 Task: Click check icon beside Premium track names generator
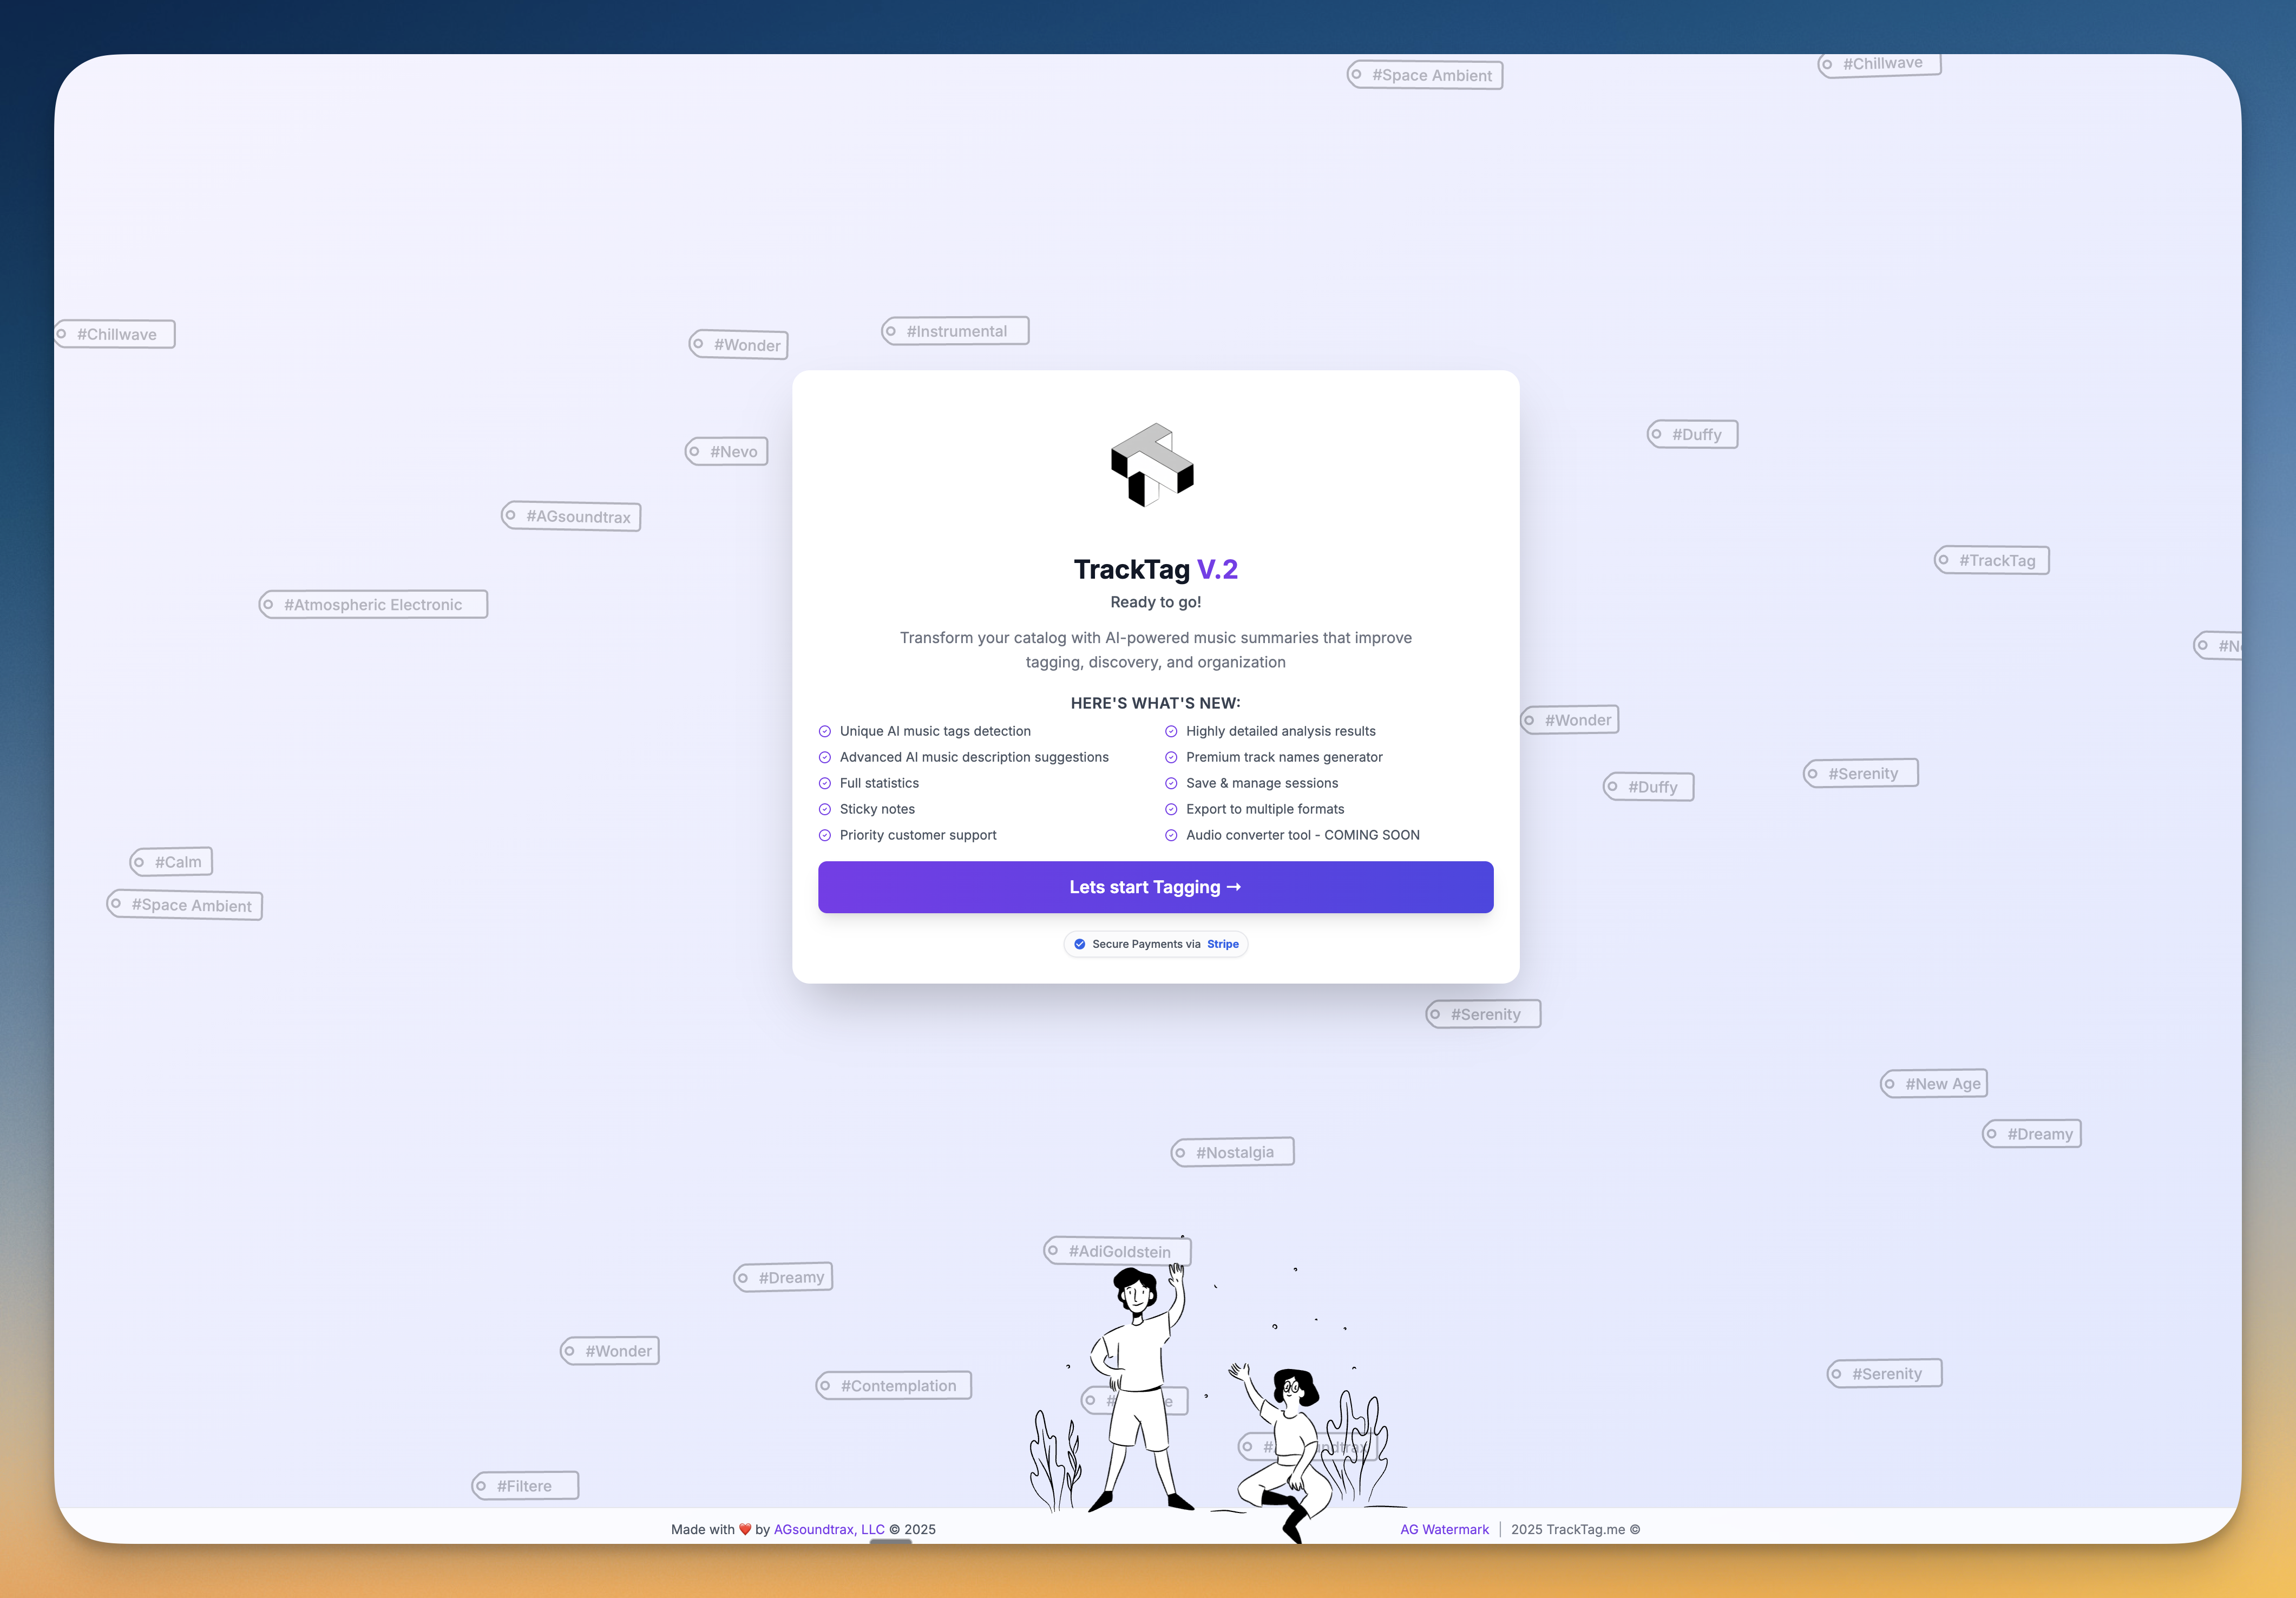pos(1171,757)
